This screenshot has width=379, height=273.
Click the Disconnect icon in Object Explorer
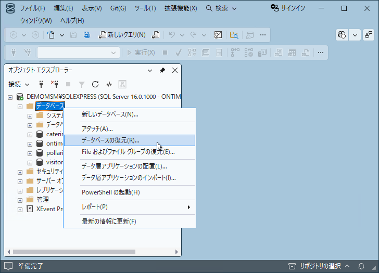point(55,84)
